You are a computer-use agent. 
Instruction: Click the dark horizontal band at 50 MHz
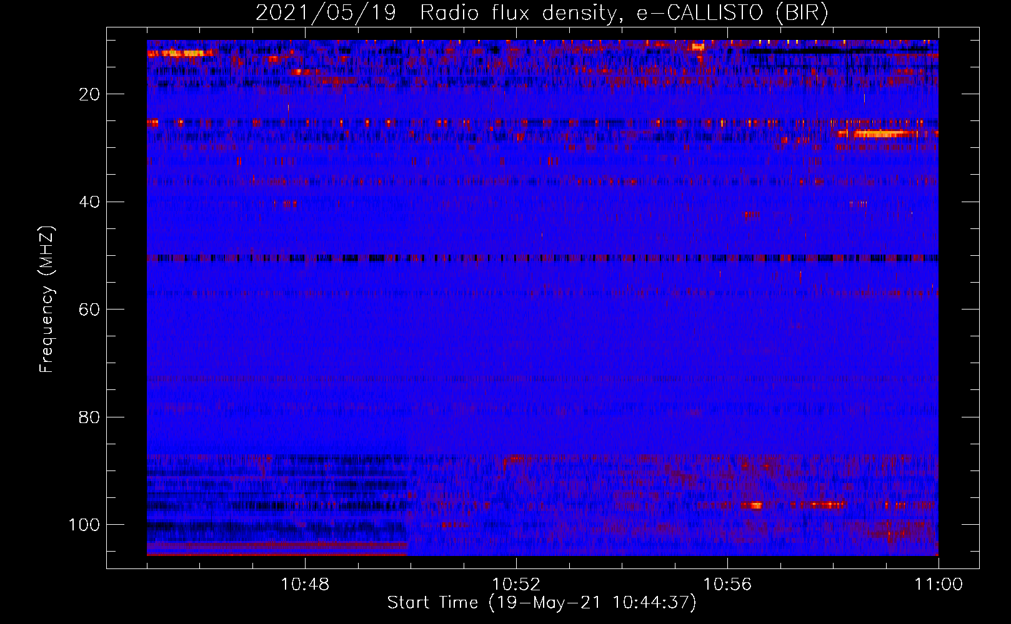tap(542, 257)
